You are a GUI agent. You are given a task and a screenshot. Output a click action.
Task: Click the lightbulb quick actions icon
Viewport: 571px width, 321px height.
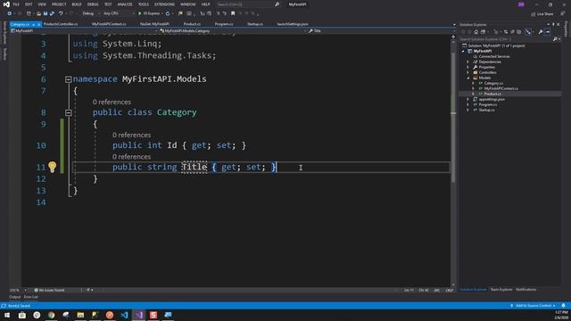(x=52, y=167)
